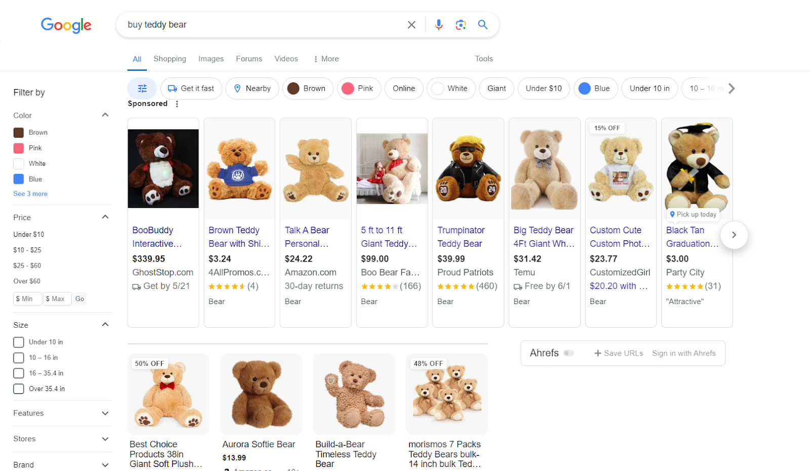Screen dimensions: 810x471
Task: Start voice search with microphone icon
Action: (438, 25)
